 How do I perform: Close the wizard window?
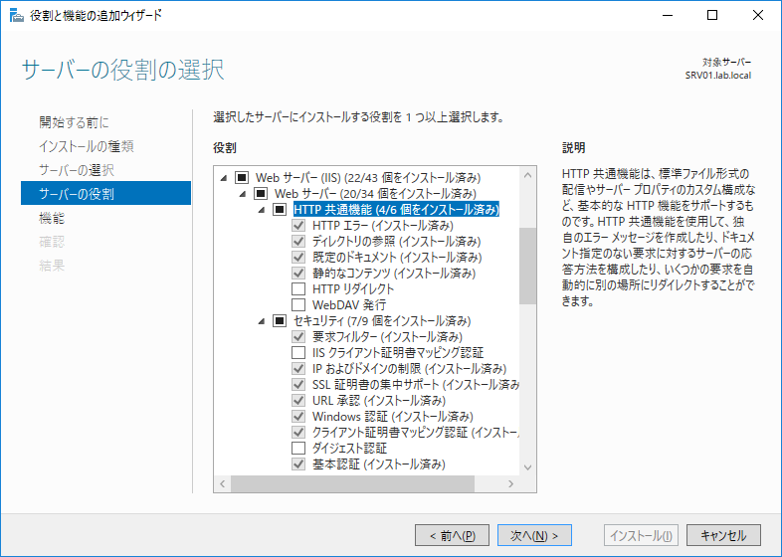point(757,15)
